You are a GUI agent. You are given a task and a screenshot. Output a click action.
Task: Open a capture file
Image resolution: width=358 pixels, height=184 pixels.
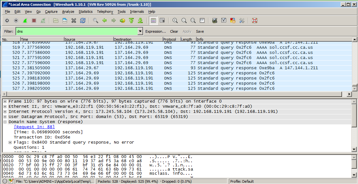[x=56, y=21]
